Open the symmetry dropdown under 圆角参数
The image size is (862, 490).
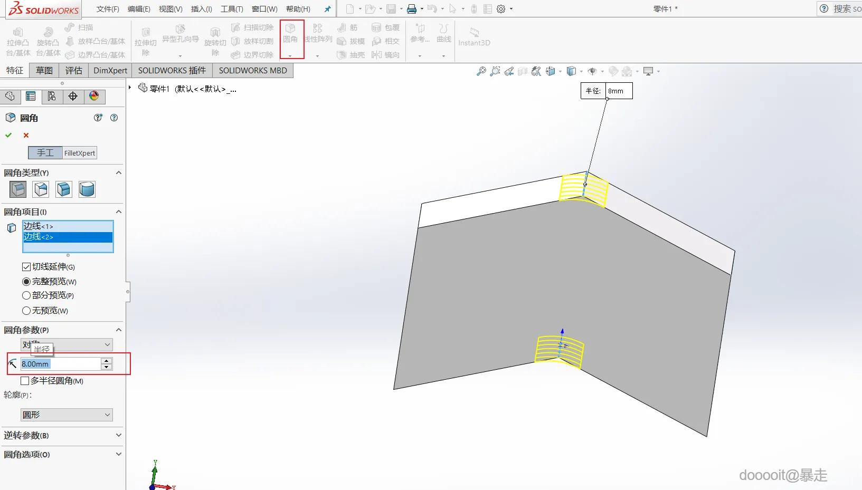67,344
